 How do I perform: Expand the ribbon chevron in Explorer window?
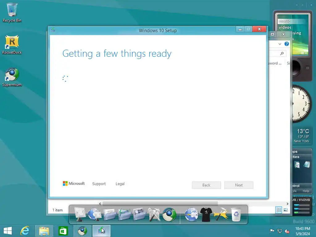pos(280,44)
